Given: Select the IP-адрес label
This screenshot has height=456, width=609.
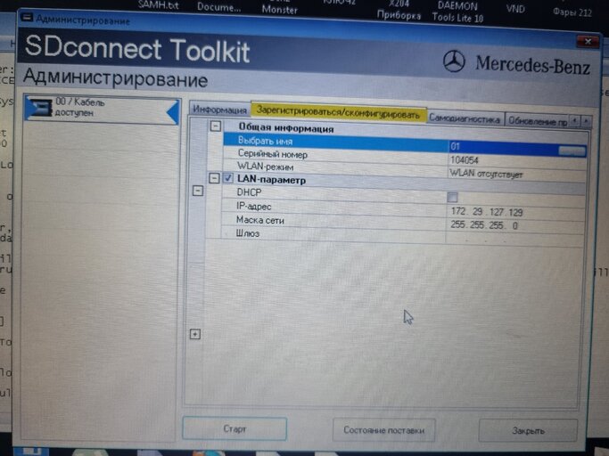Looking at the screenshot, I should (253, 206).
